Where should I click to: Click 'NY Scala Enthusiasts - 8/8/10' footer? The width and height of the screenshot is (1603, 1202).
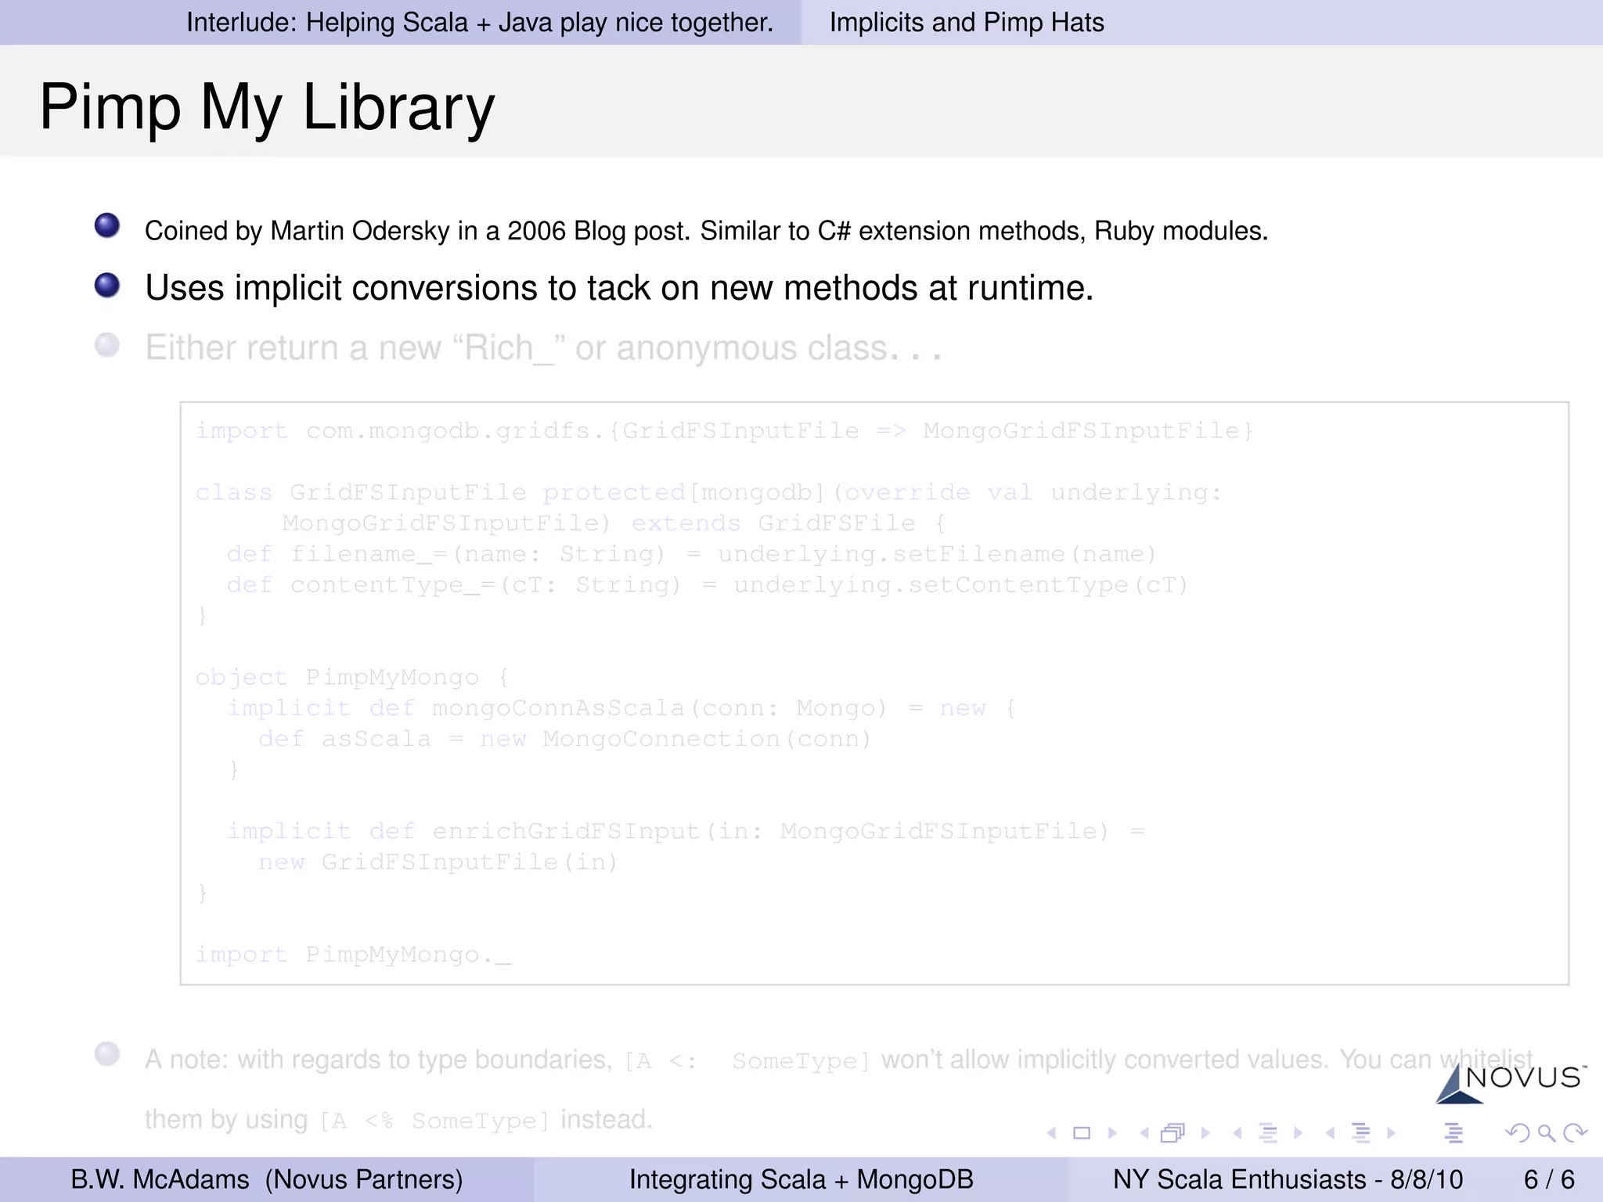pos(1288,1179)
